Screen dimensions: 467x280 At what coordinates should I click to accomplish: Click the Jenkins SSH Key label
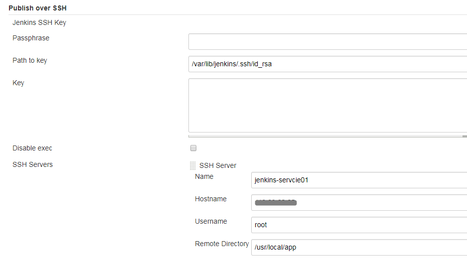[x=39, y=22]
